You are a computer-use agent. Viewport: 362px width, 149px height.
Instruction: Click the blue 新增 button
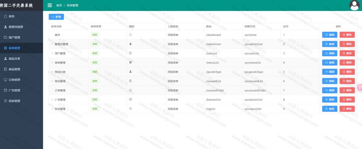56,17
